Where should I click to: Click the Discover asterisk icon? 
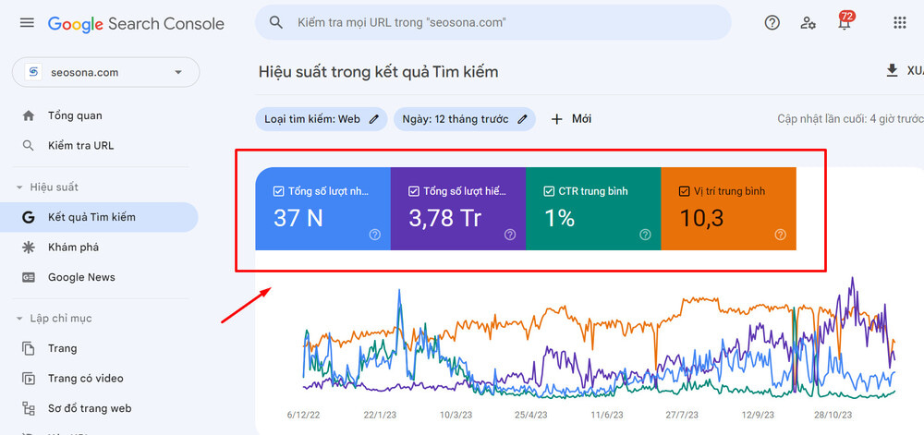pyautogui.click(x=29, y=248)
